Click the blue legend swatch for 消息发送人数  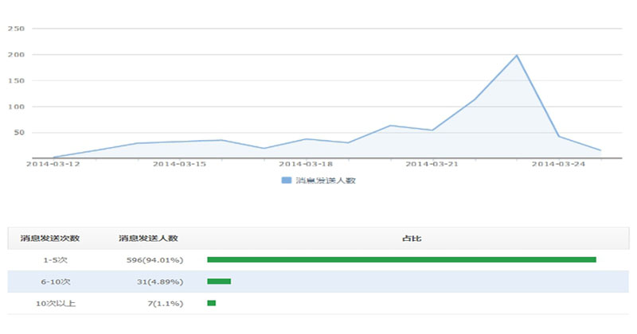pos(287,181)
